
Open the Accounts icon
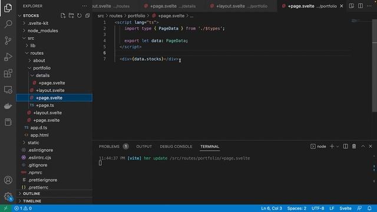click(8, 180)
